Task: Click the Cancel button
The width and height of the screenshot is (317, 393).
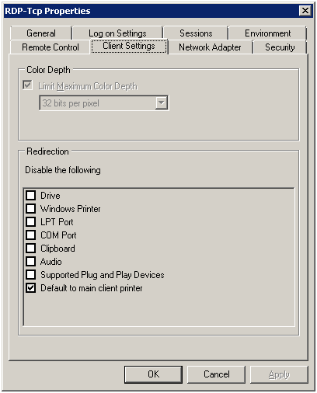Action: [x=216, y=374]
